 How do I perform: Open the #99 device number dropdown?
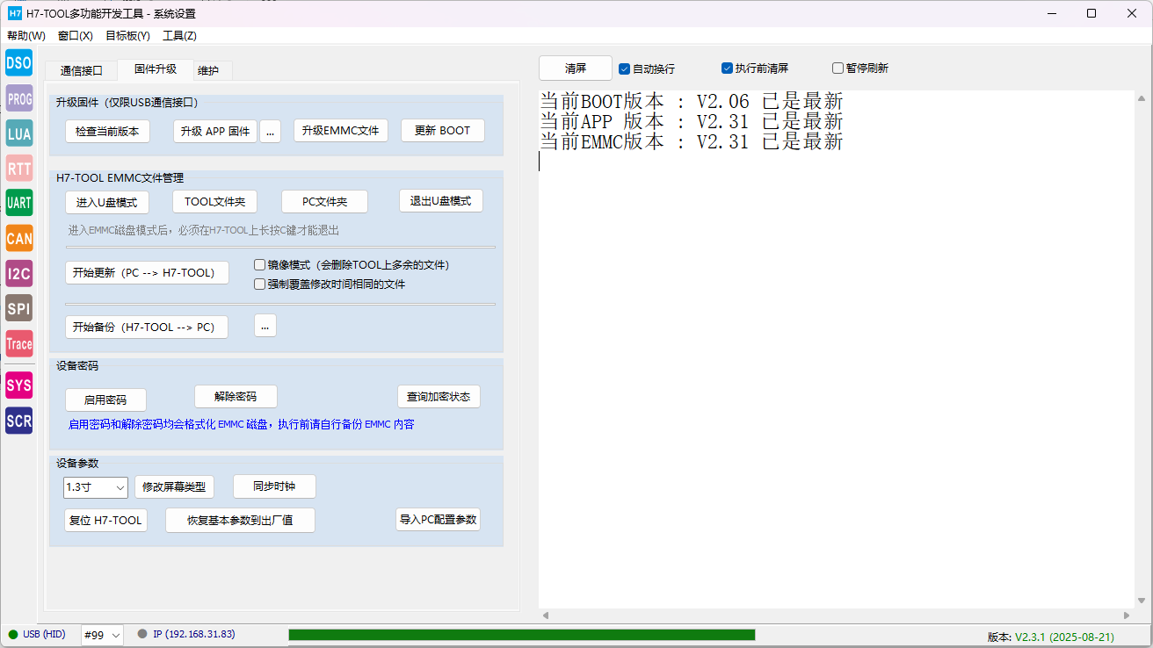[x=102, y=635]
